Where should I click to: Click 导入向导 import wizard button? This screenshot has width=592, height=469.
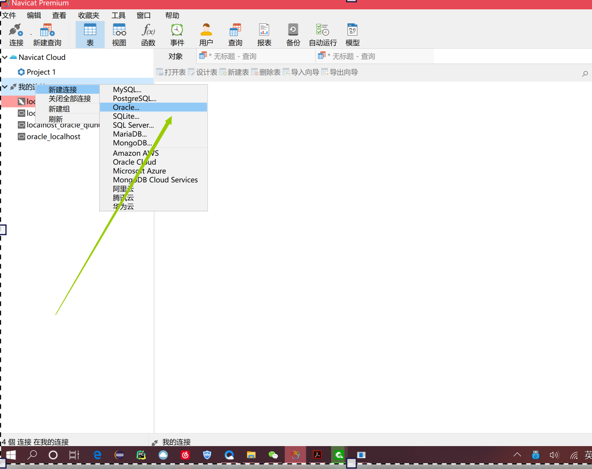(x=301, y=72)
